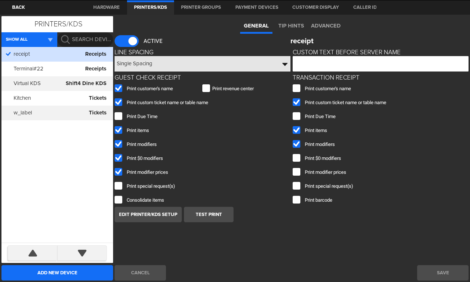The width and height of the screenshot is (470, 282).
Task: Select Terminal#22 in device list
Action: click(57, 69)
